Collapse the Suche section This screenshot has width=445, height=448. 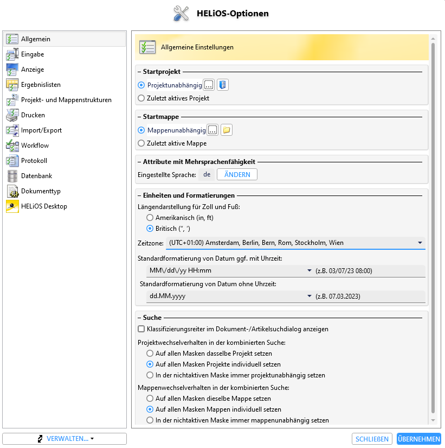coord(139,318)
